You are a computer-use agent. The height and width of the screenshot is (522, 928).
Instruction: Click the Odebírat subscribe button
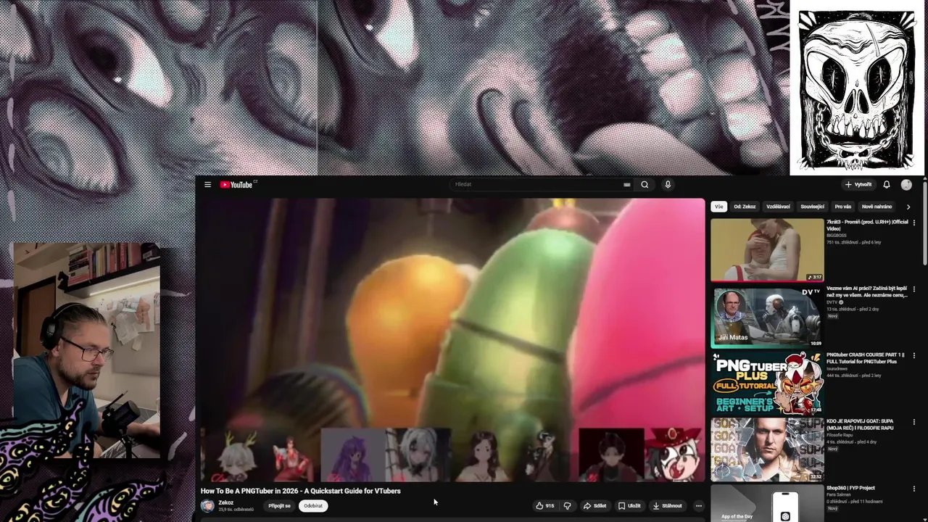(x=313, y=506)
